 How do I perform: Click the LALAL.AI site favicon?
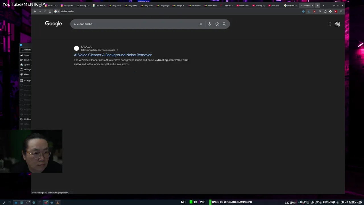tap(76, 48)
